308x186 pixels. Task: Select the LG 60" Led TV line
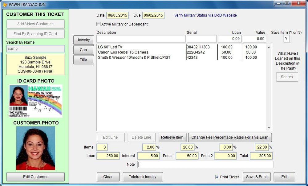(181, 47)
